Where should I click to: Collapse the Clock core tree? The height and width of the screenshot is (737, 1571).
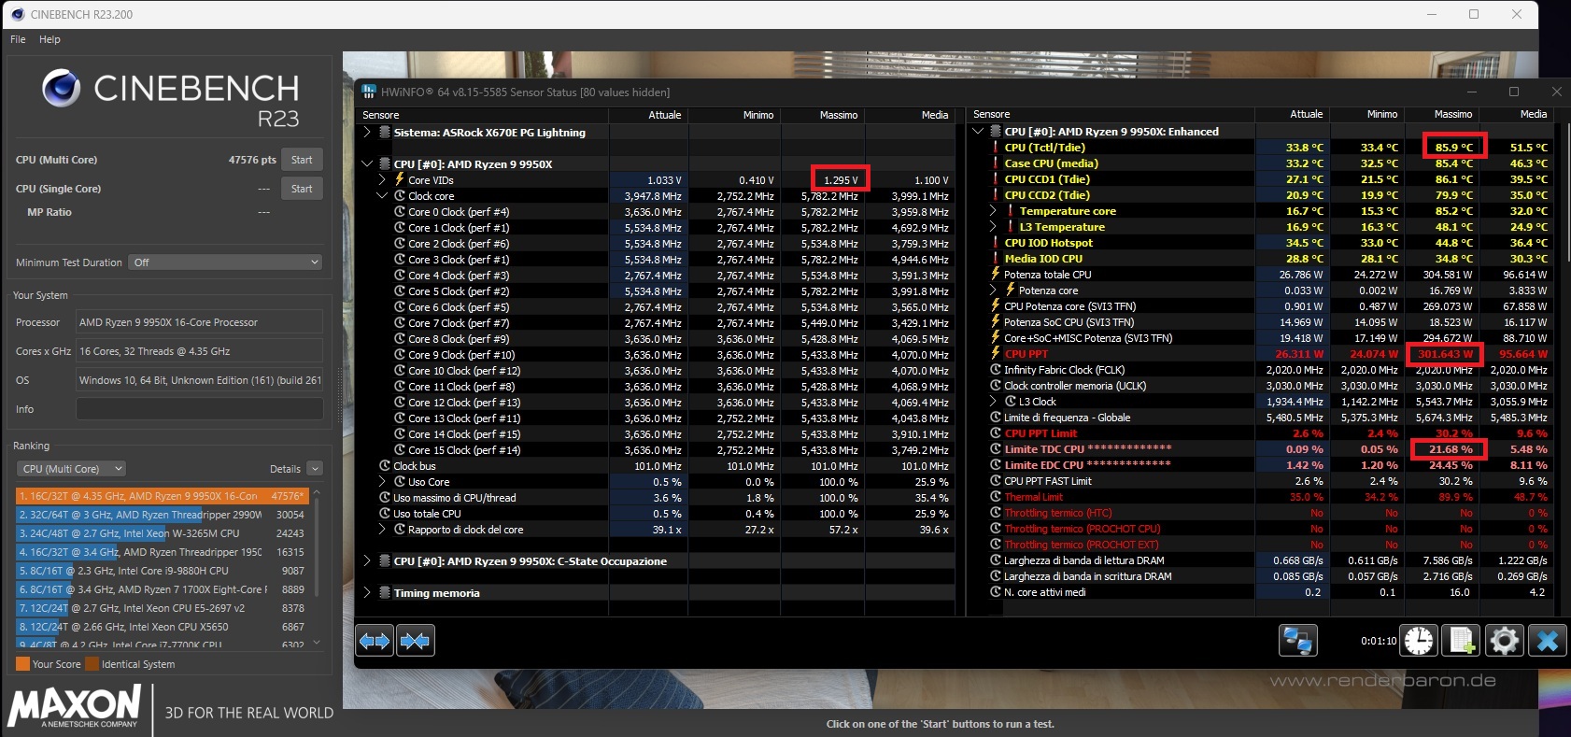[x=382, y=196]
